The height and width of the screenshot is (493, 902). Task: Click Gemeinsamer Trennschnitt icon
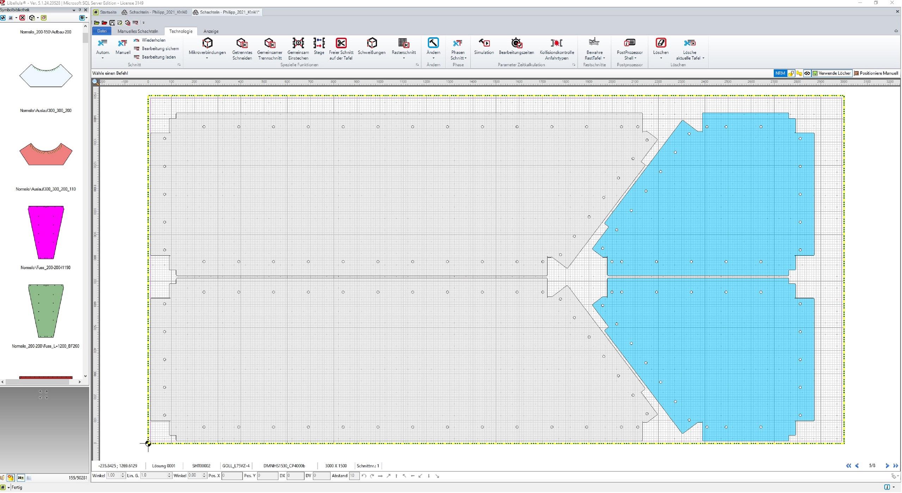coord(270,44)
